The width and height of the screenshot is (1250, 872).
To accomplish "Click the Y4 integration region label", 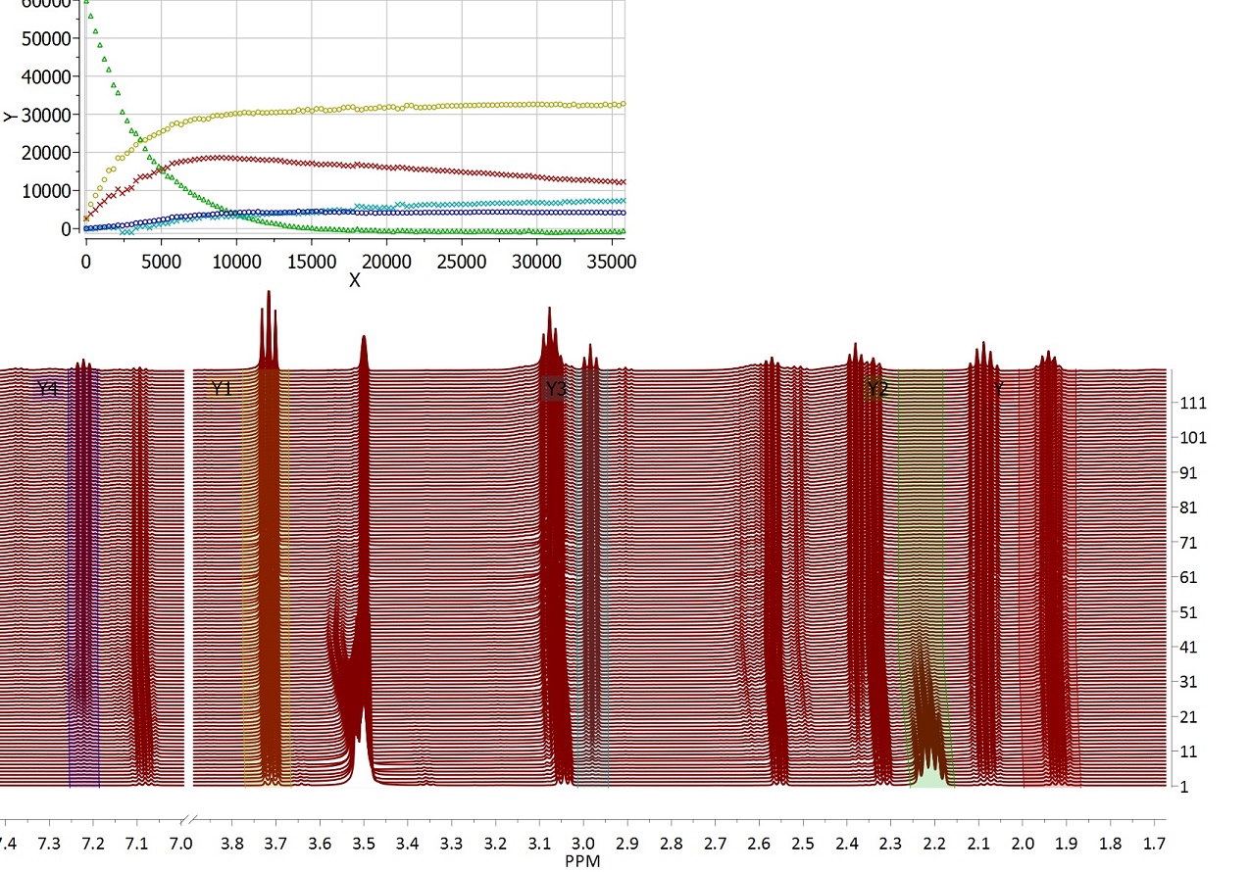I will click(47, 389).
